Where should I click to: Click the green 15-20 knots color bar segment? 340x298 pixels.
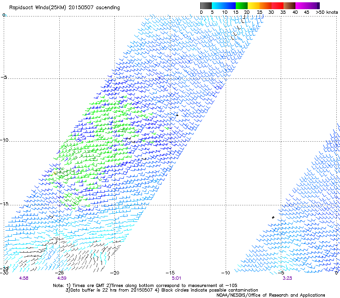(242, 6)
